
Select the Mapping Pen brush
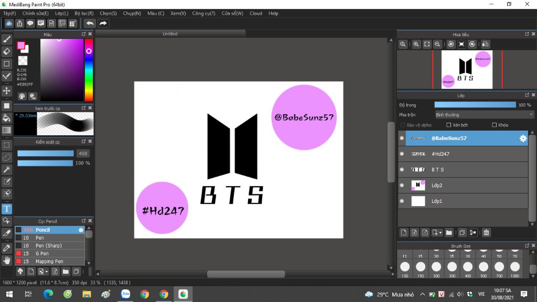[x=49, y=261]
